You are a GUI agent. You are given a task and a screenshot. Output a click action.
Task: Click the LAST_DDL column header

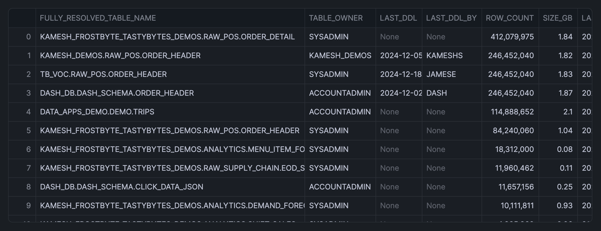click(x=398, y=18)
